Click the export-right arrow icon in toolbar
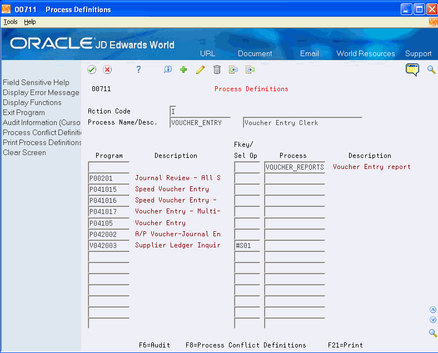The width and height of the screenshot is (438, 353). click(x=250, y=69)
